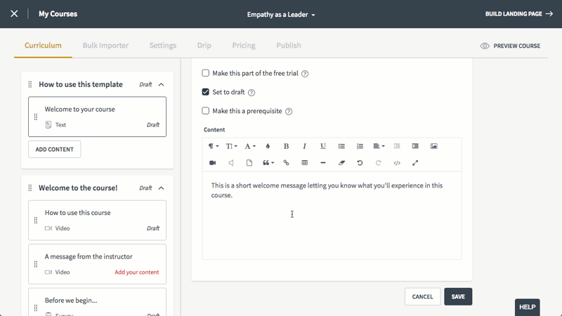Apply italic formatting in the editor
This screenshot has height=316, width=562.
pyautogui.click(x=304, y=146)
